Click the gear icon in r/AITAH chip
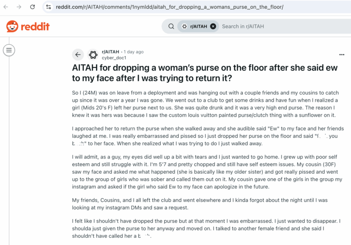 tap(184, 26)
